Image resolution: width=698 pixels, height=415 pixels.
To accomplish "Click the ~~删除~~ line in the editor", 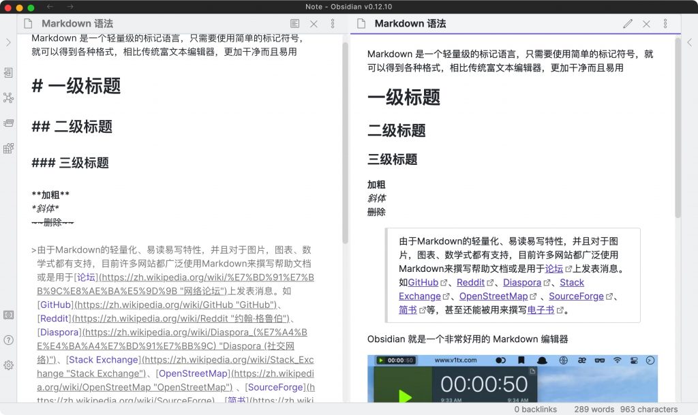I will pyautogui.click(x=52, y=222).
